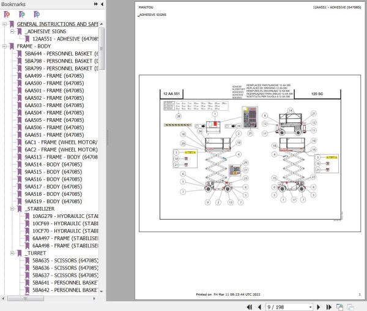
Task: Open the page number dropdown
Action: click(310, 307)
